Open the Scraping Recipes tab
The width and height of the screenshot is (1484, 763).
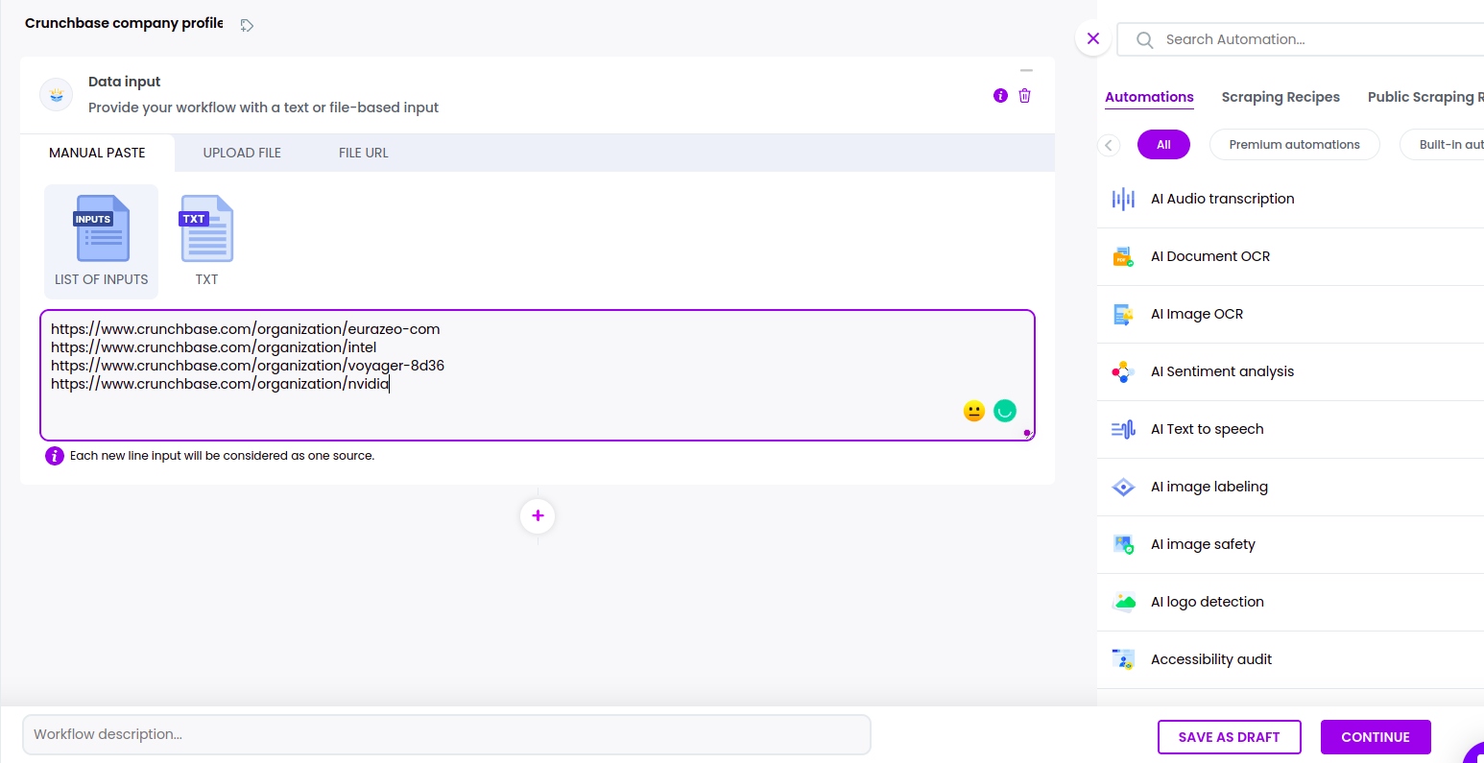(1281, 97)
